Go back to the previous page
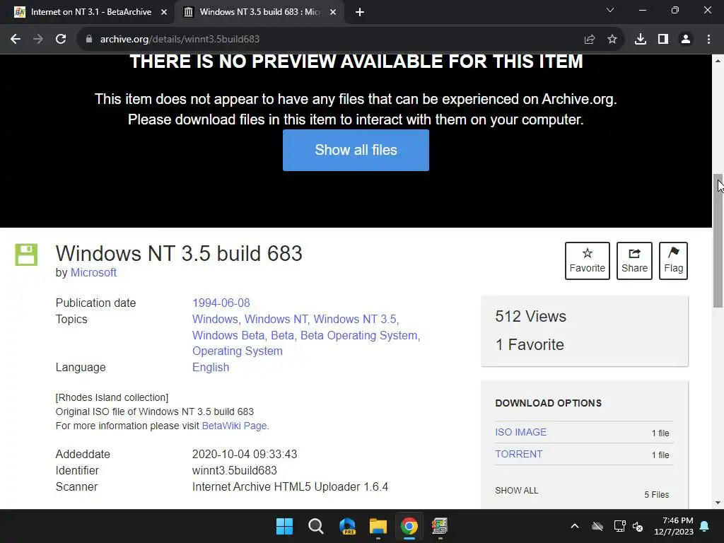The image size is (724, 543). 16,40
